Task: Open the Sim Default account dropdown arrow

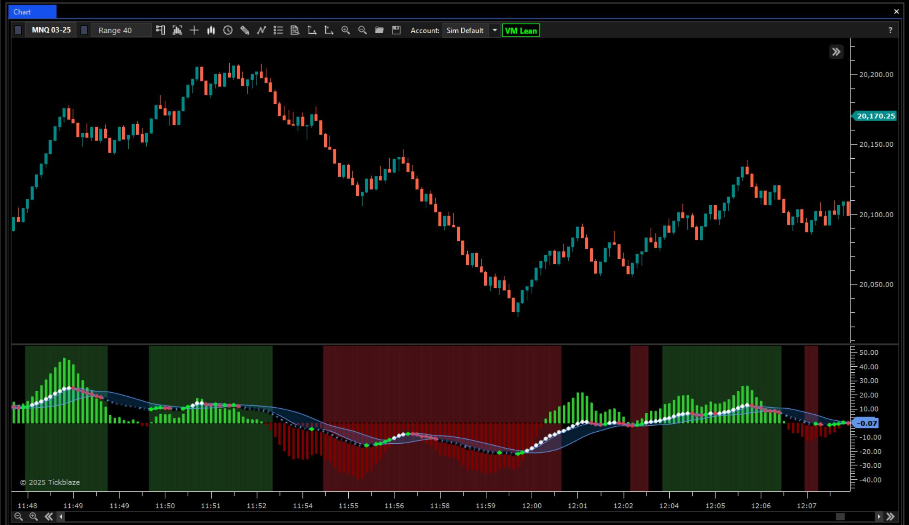Action: click(495, 30)
